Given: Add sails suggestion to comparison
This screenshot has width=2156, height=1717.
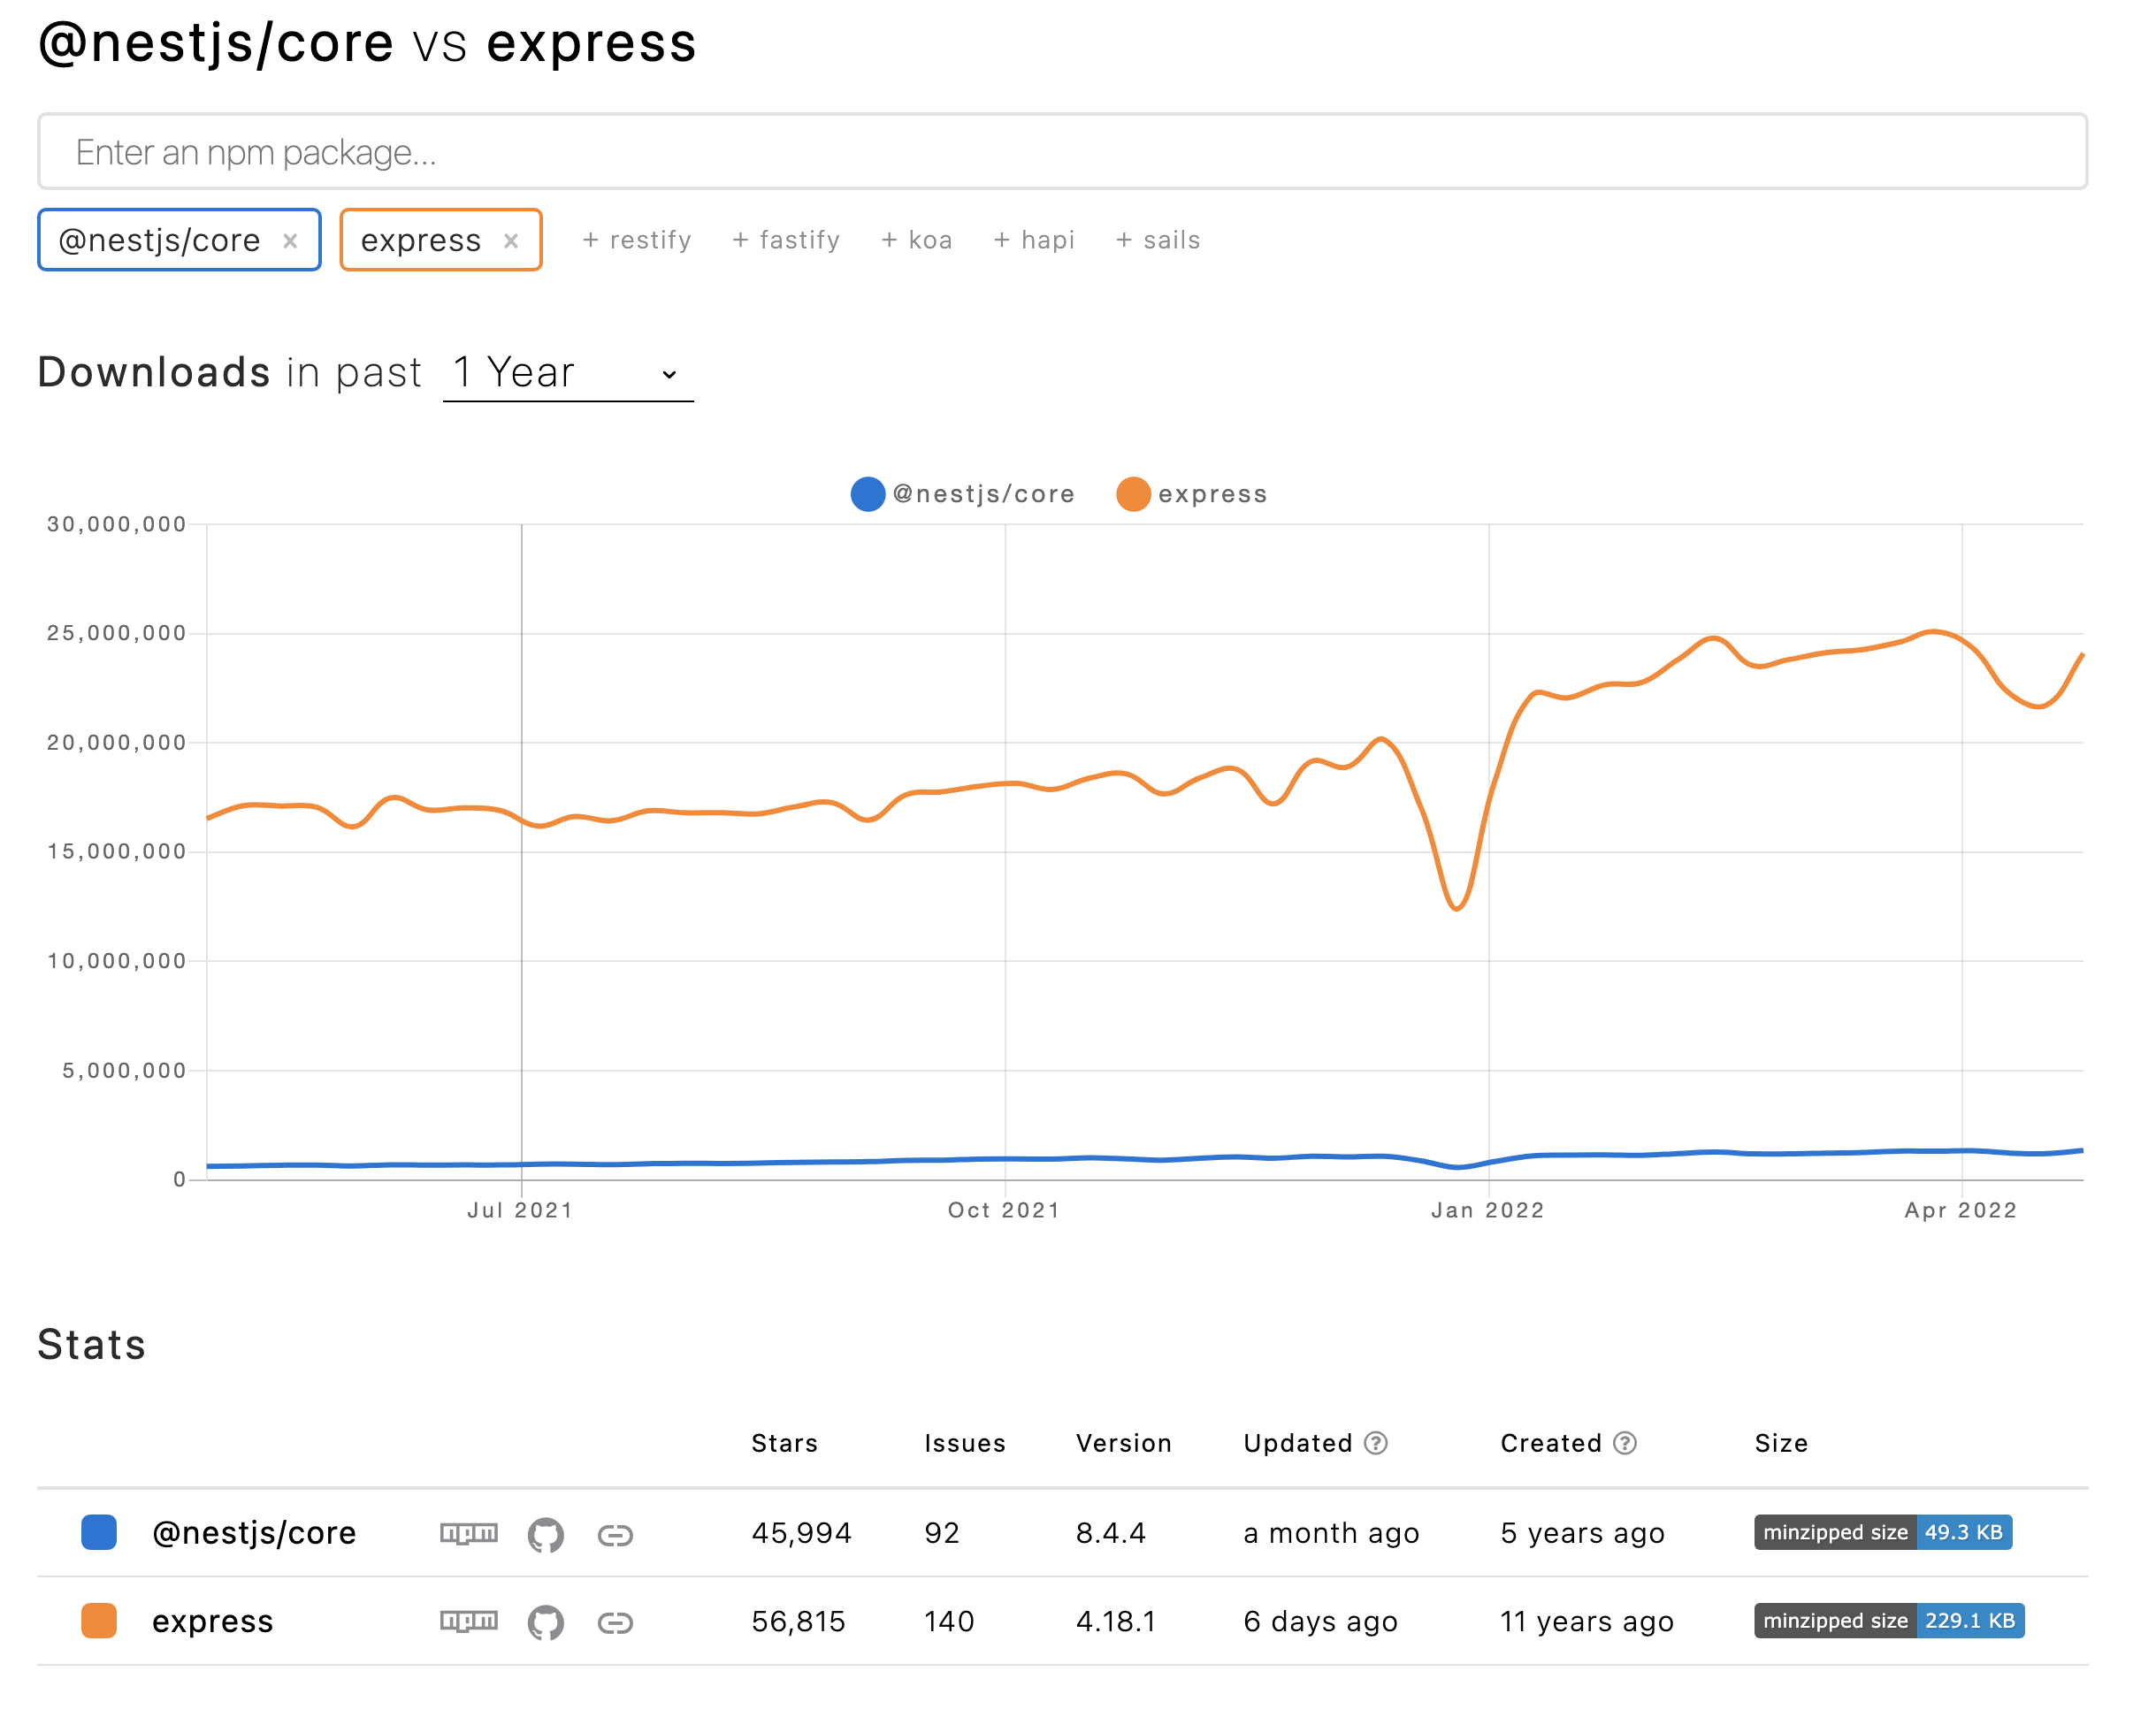Looking at the screenshot, I should 1158,240.
